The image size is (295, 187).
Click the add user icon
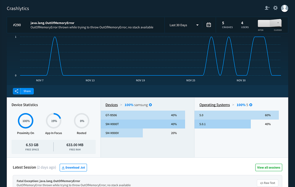click(267, 8)
